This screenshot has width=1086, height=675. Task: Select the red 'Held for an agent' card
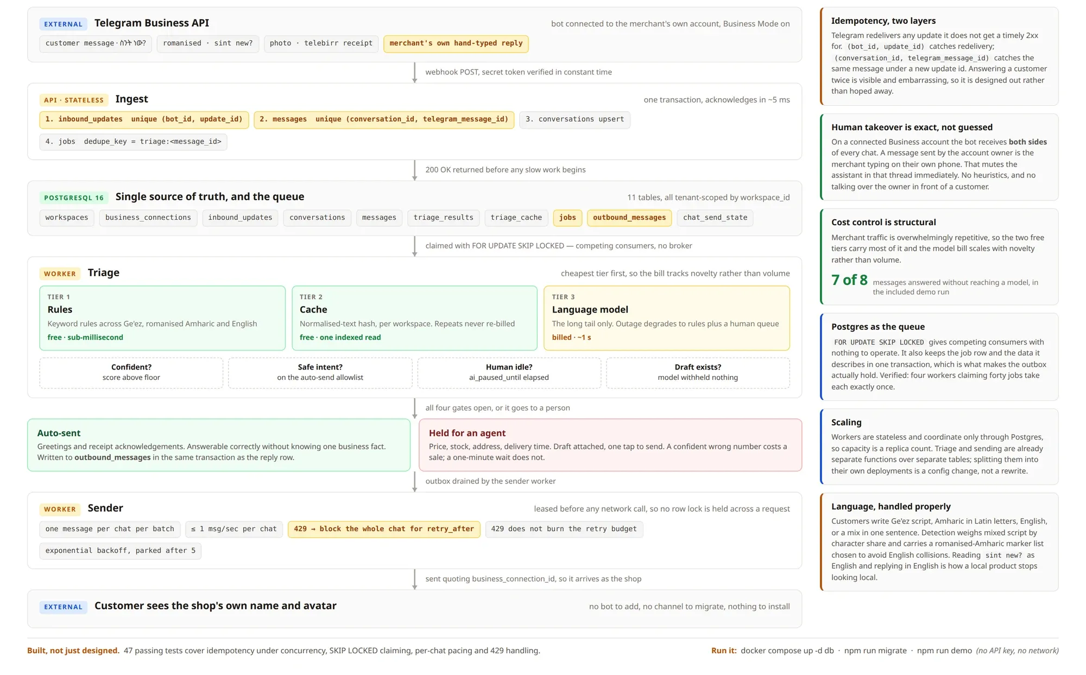click(x=610, y=445)
